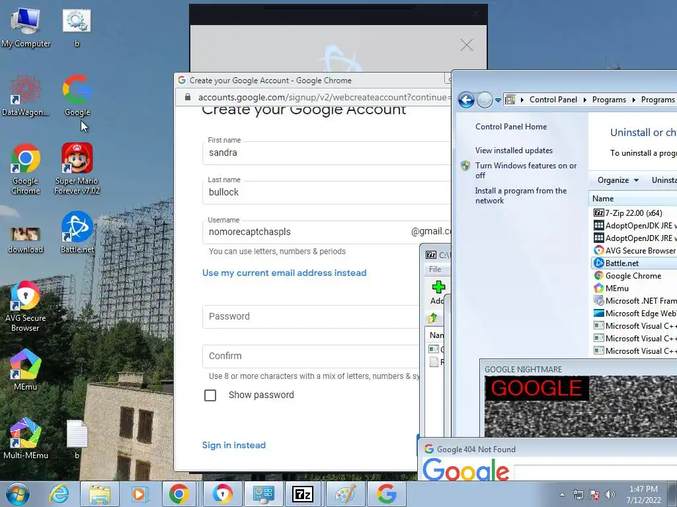The width and height of the screenshot is (677, 507).
Task: Open the blank document b on desktop
Action: (x=77, y=439)
